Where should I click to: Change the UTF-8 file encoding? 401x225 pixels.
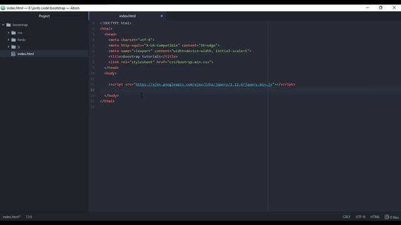pos(360,217)
